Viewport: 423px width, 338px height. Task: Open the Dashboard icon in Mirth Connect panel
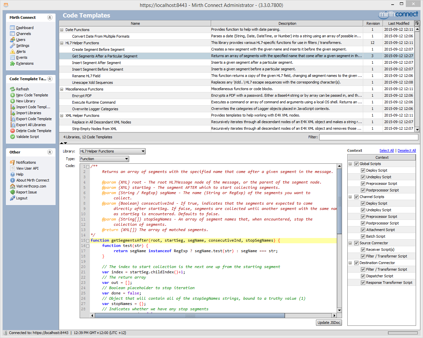(x=13, y=28)
